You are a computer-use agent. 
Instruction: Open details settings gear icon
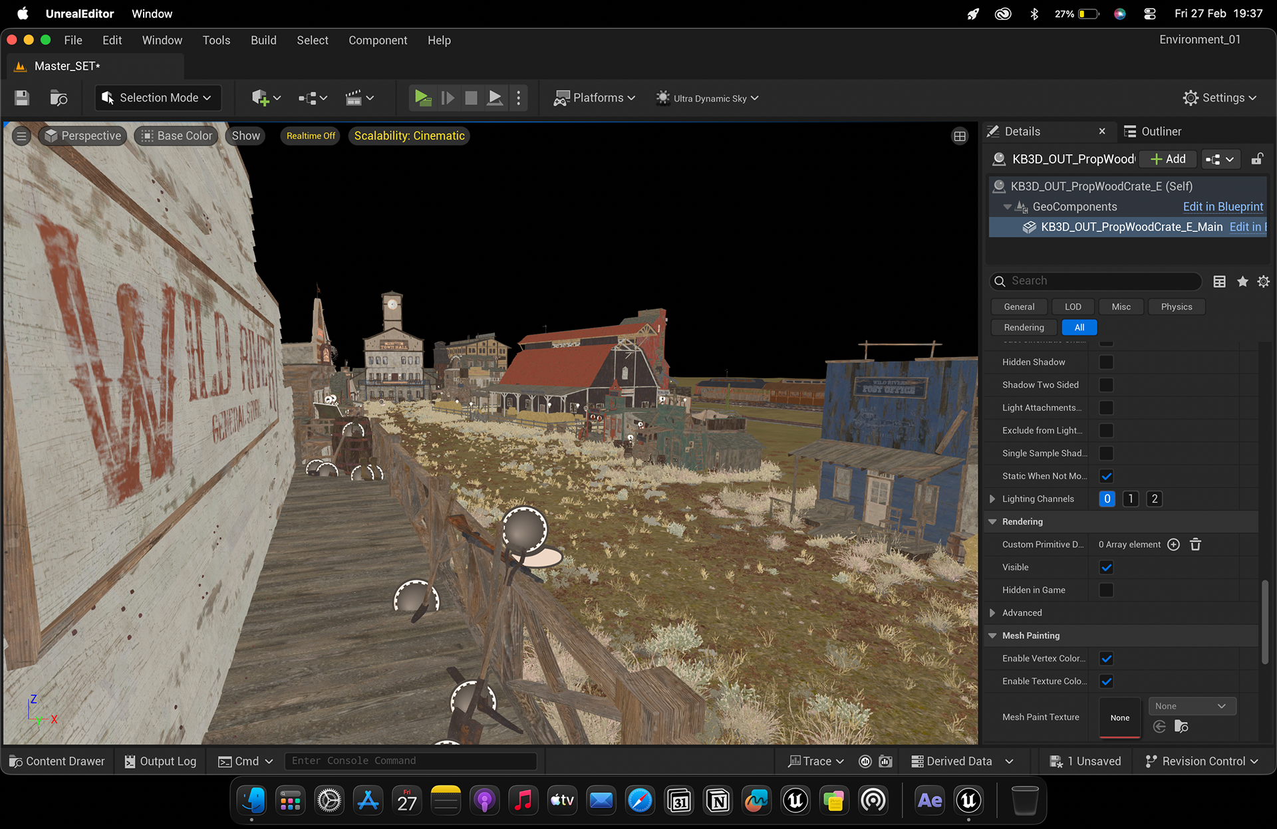(x=1264, y=282)
